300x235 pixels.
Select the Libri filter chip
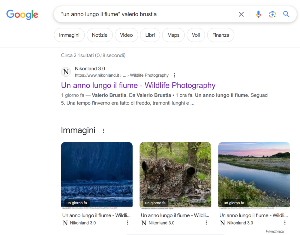pos(150,35)
